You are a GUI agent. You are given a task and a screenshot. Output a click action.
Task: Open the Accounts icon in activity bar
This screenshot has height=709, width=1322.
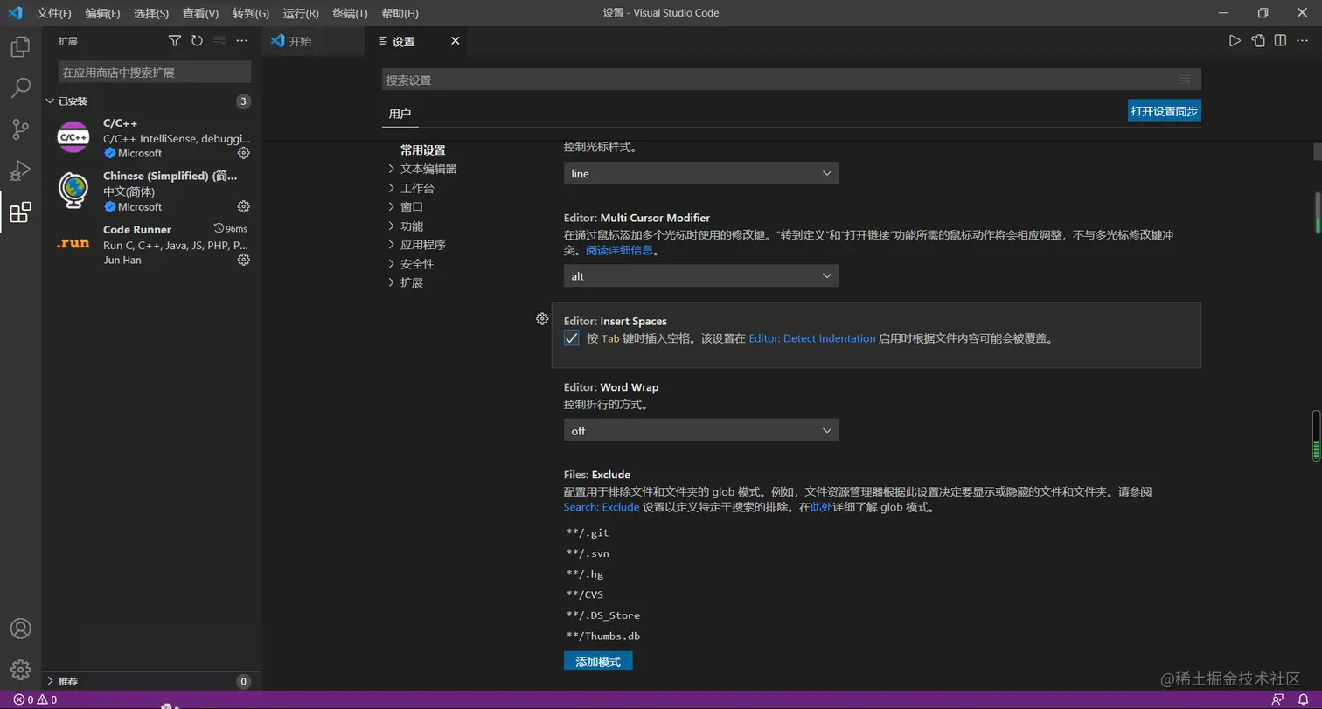[20, 629]
